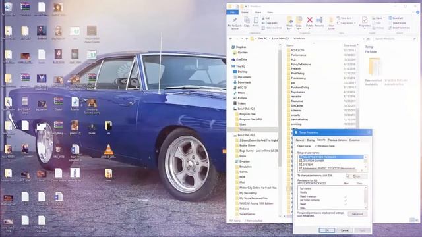Click the red Delete icon in the ribbon
The image size is (422, 237).
[x=309, y=20]
